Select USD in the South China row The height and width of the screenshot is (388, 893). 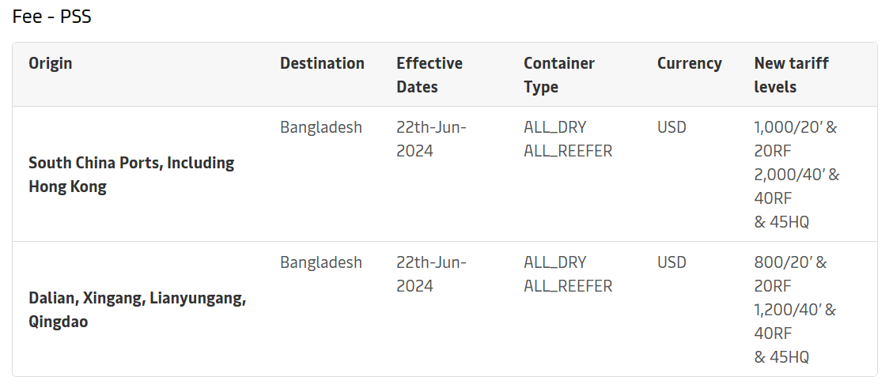(x=672, y=127)
